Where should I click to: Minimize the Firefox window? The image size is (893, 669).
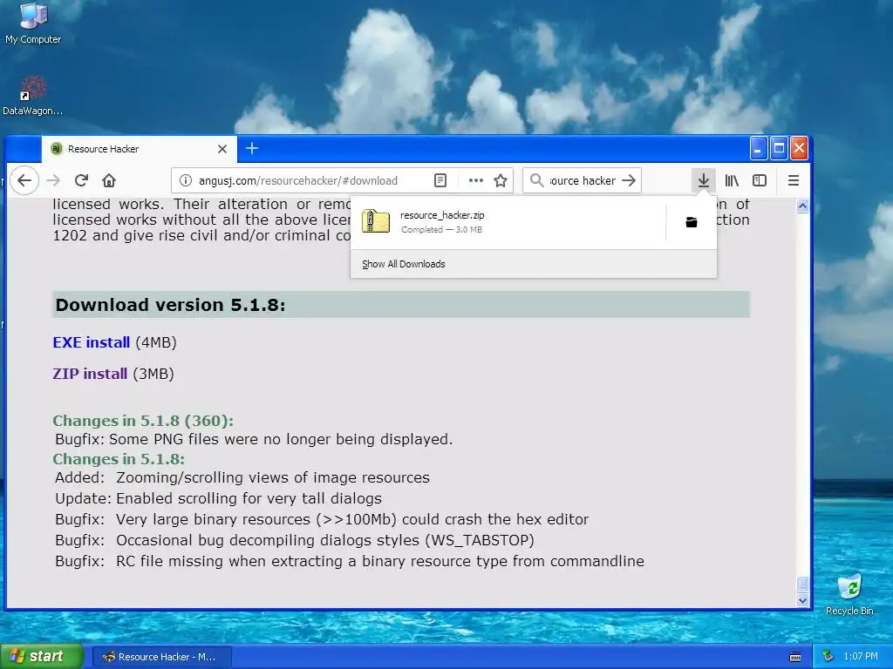(x=759, y=148)
